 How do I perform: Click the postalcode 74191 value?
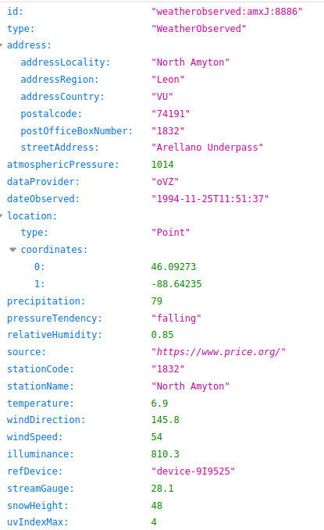(170, 114)
